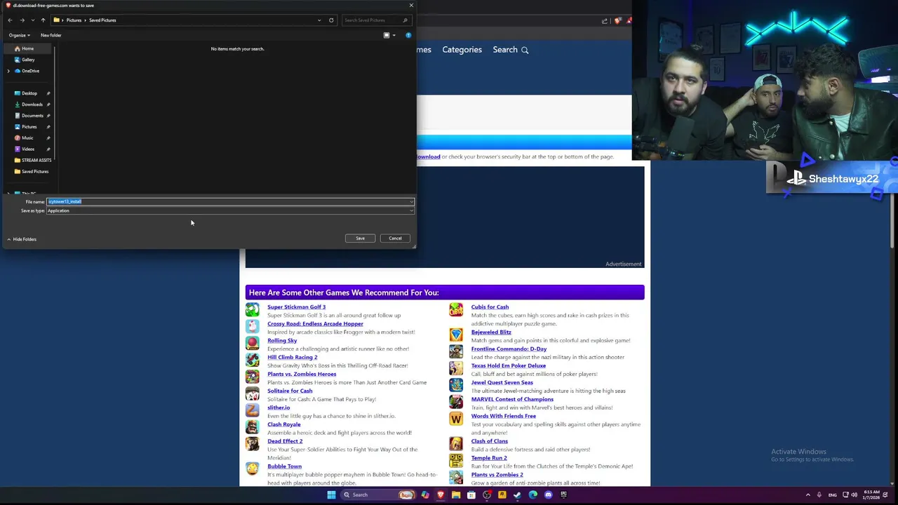Open the Clash Royale link
This screenshot has height=505, width=898.
[283, 425]
